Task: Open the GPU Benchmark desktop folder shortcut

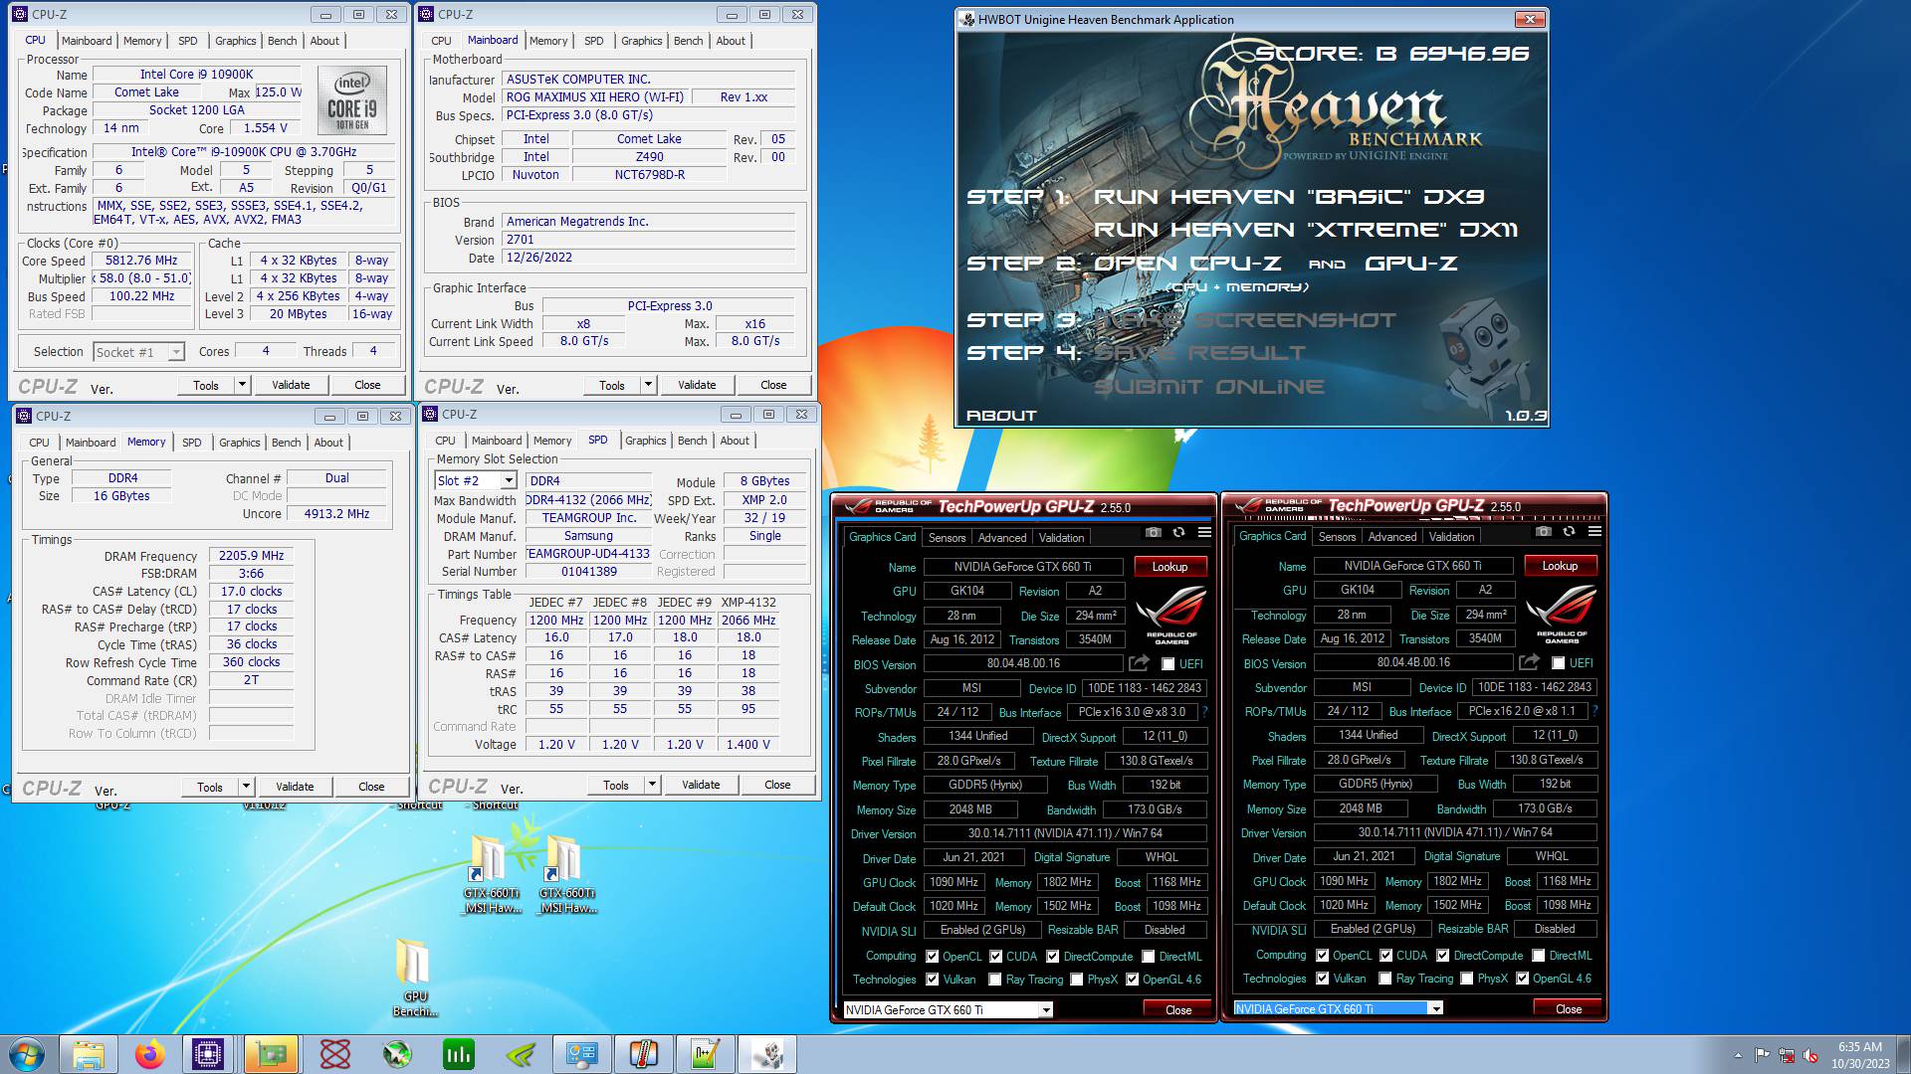Action: (414, 977)
